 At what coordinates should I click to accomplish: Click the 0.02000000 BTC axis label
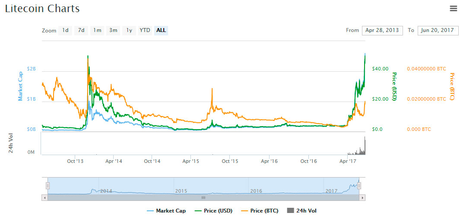pos(426,99)
